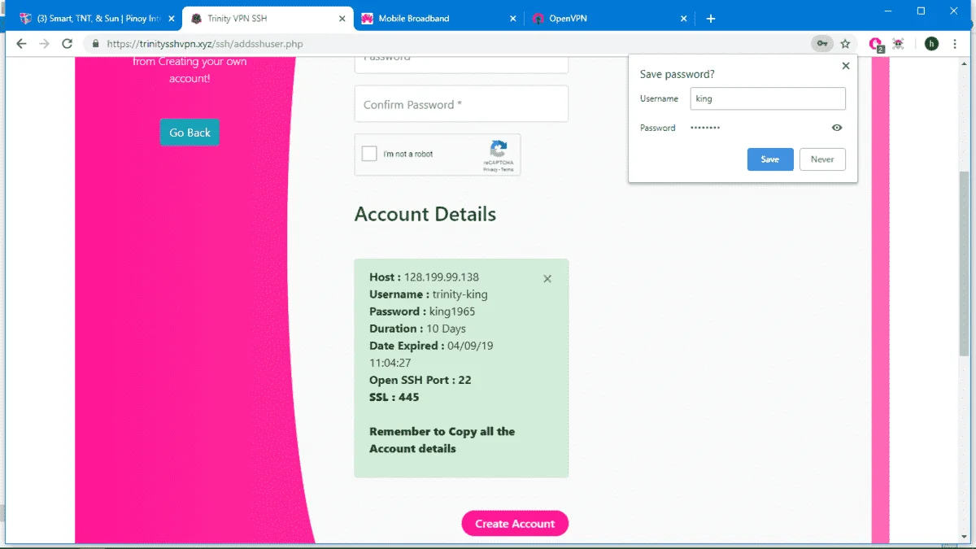Click the host IP 128.199.99.138

(442, 277)
